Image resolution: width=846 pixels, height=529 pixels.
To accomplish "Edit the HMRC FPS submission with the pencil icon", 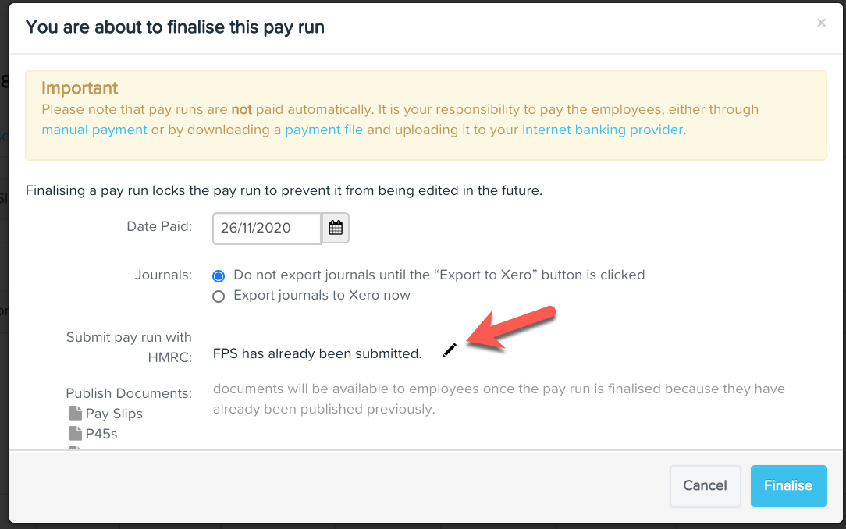I will pyautogui.click(x=449, y=350).
